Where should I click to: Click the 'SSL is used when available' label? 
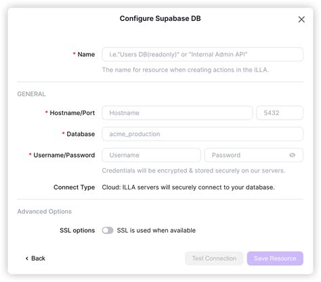pyautogui.click(x=156, y=231)
